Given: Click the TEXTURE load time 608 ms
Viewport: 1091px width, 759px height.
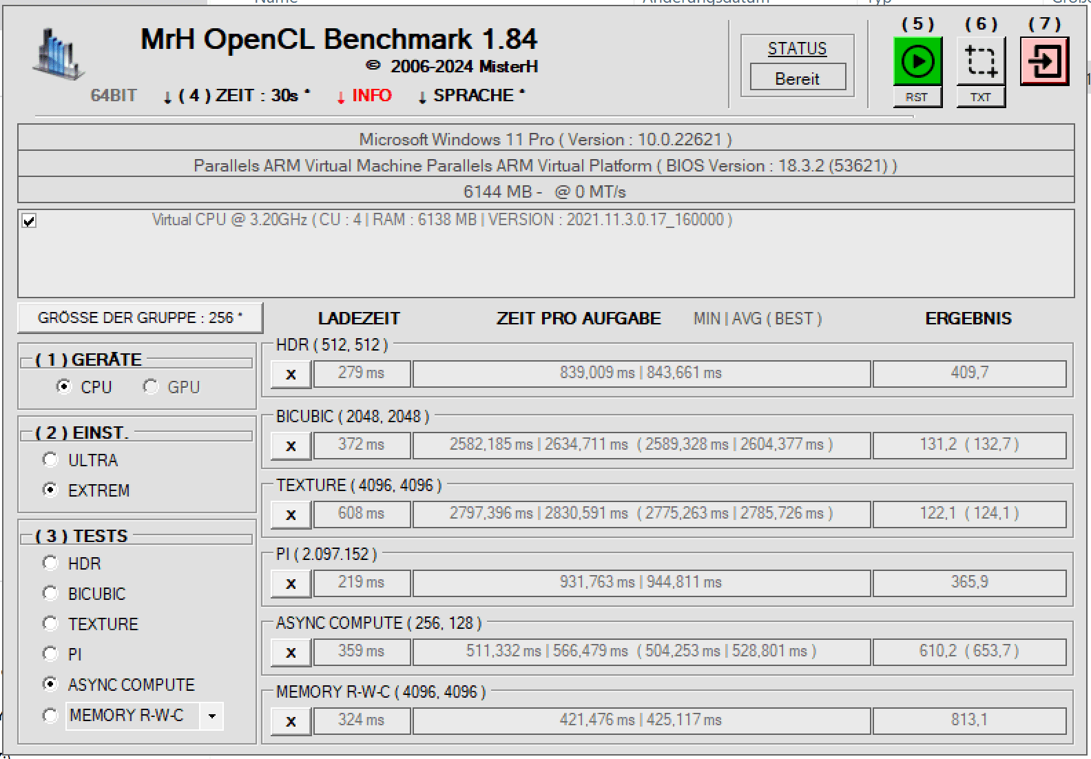Looking at the screenshot, I should pyautogui.click(x=362, y=514).
